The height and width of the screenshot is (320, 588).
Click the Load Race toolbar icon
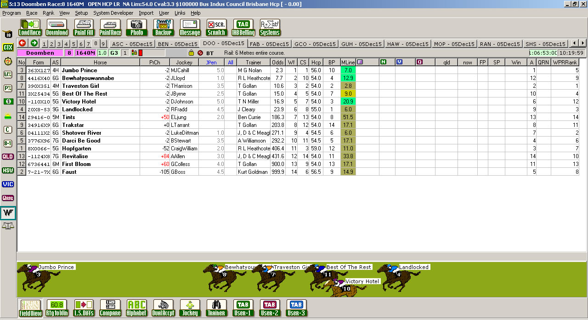point(30,28)
